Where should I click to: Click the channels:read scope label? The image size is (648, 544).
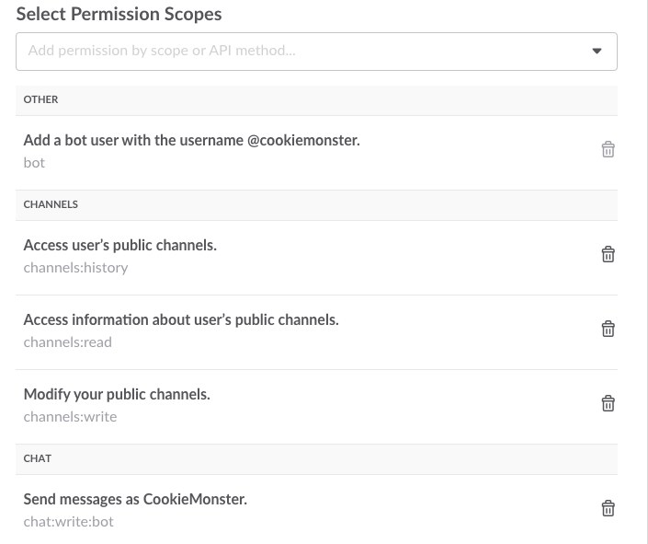pyautogui.click(x=68, y=342)
